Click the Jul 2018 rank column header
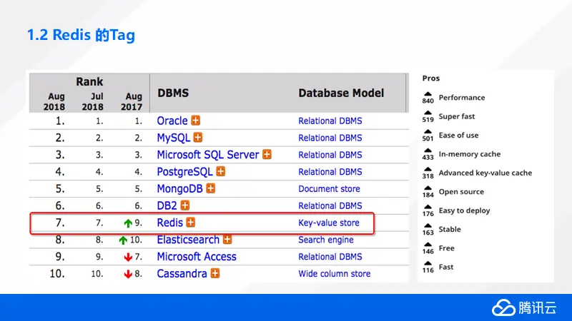Image resolution: width=572 pixels, height=321 pixels. pyautogui.click(x=93, y=101)
